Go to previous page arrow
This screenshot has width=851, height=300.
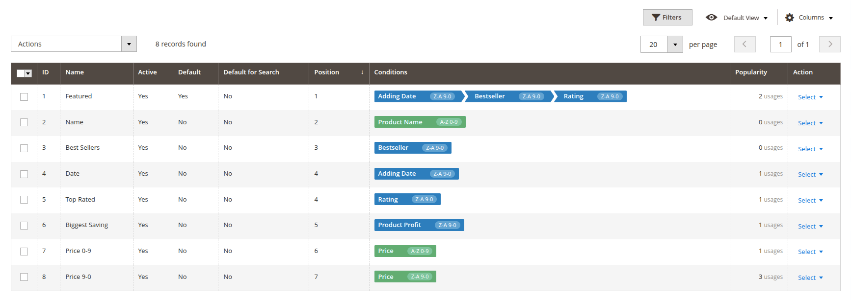coord(745,44)
